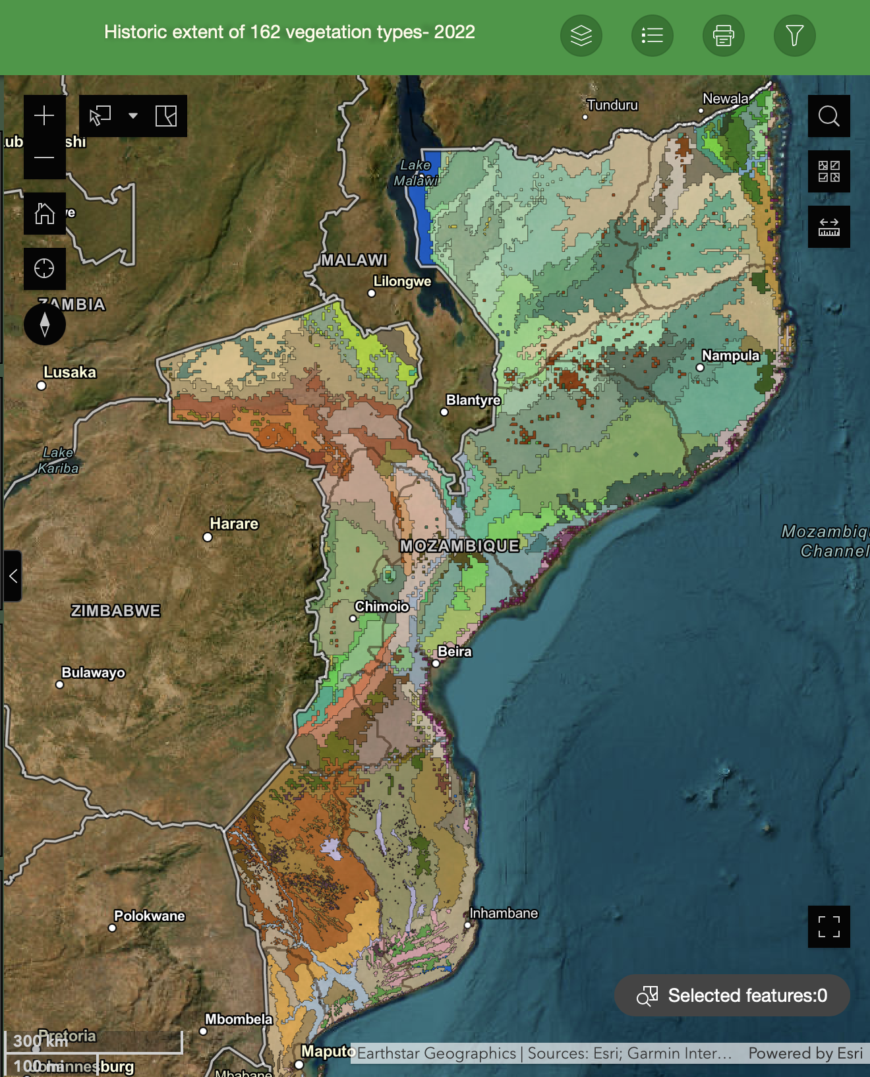Return map to the default home extent
The image size is (870, 1077).
click(x=44, y=214)
